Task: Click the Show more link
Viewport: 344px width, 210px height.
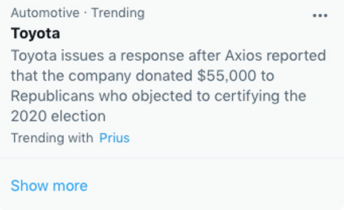Action: [49, 186]
